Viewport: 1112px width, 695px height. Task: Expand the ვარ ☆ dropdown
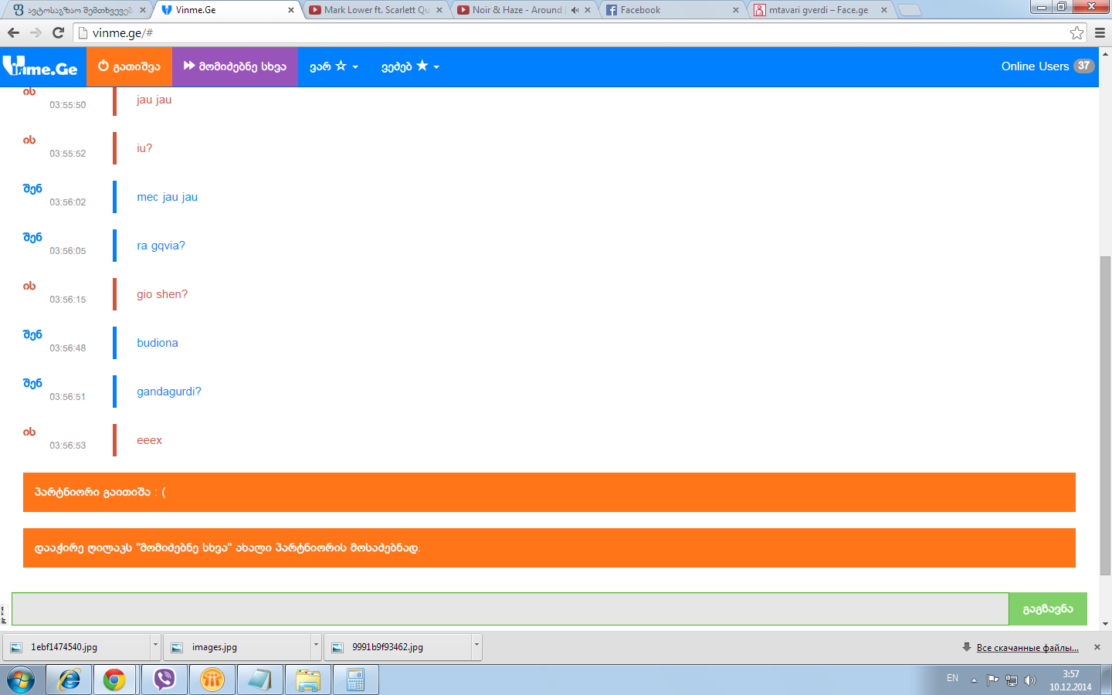[334, 66]
